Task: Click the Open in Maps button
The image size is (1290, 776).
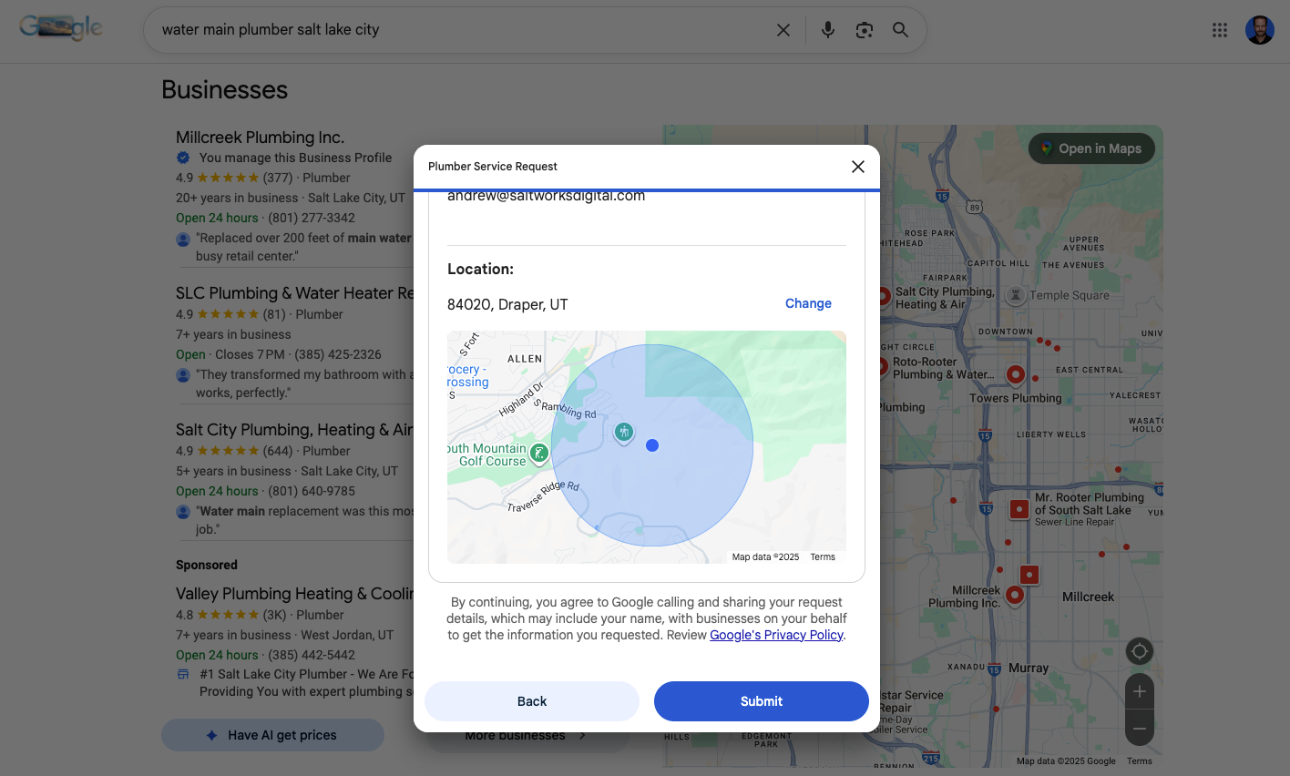Action: [x=1090, y=148]
